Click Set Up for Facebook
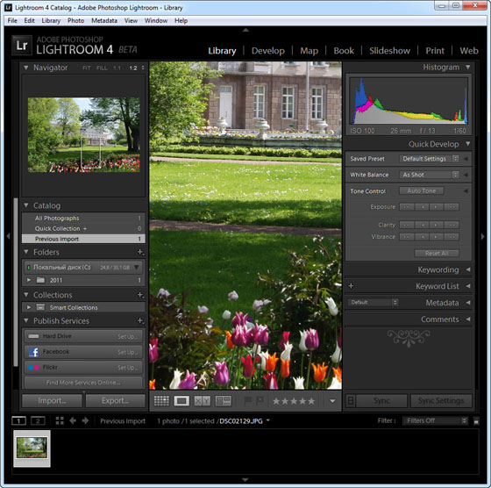 click(127, 352)
